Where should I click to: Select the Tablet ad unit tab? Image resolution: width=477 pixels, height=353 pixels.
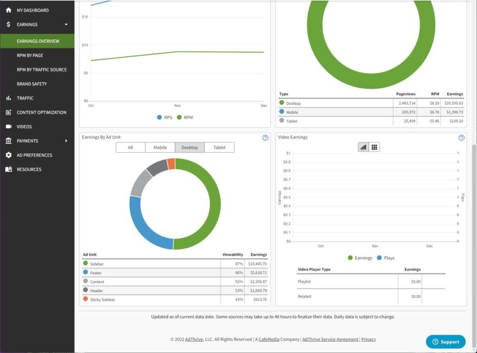point(219,147)
